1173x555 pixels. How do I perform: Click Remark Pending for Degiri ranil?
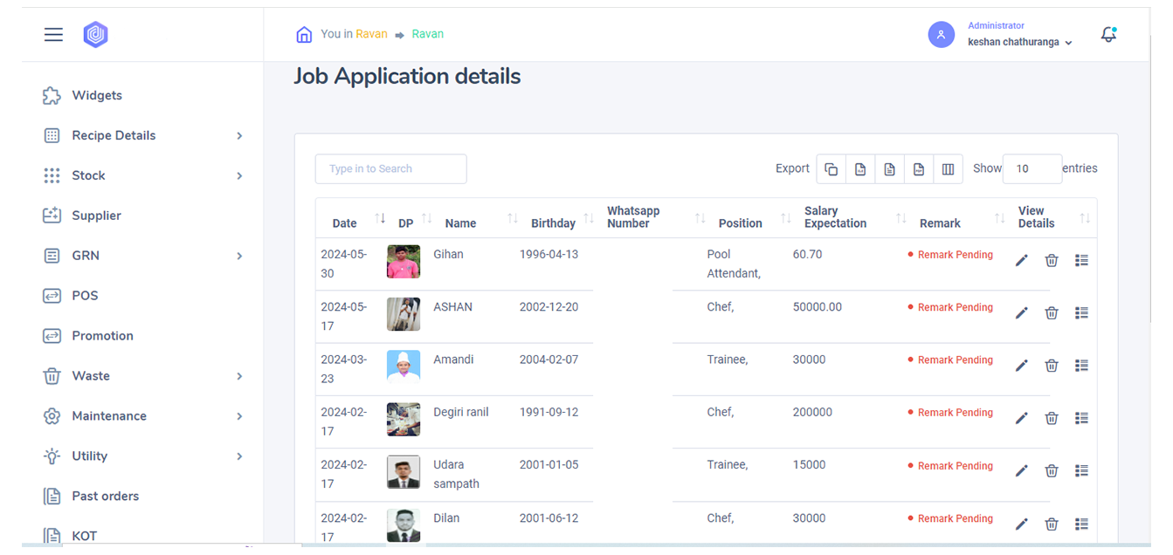pos(955,413)
